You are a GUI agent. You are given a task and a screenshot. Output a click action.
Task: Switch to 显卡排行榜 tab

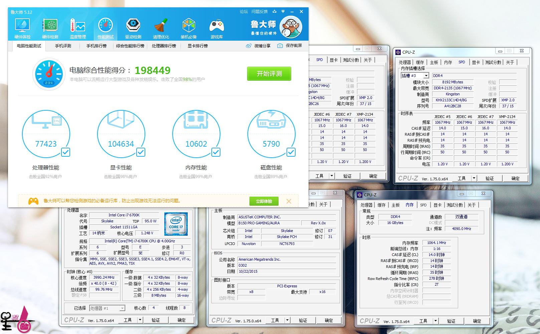(198, 46)
